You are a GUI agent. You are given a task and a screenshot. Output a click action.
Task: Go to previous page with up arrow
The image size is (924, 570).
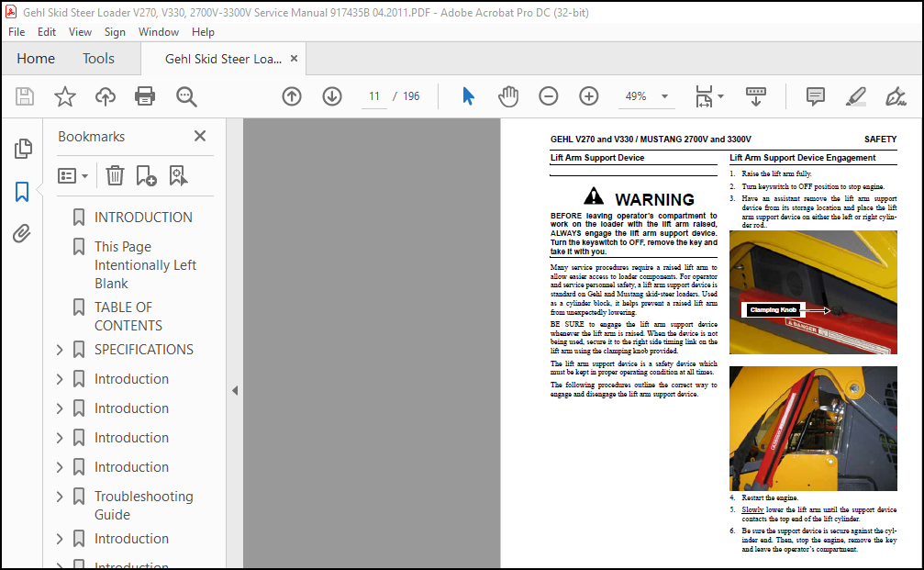292,96
